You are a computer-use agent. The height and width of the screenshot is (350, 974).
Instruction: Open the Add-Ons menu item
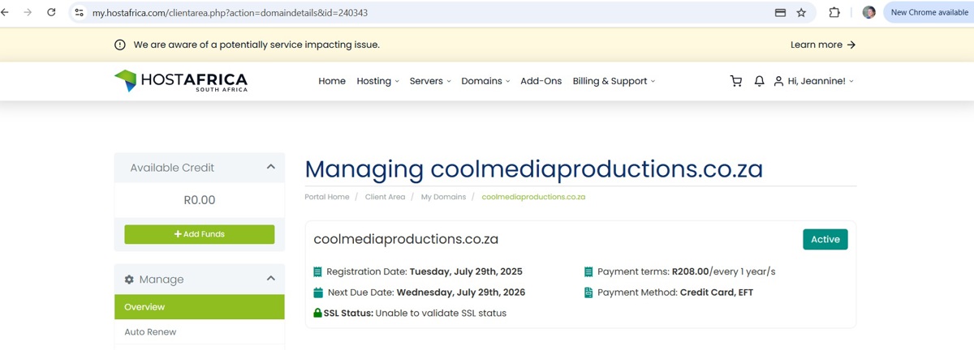[541, 81]
